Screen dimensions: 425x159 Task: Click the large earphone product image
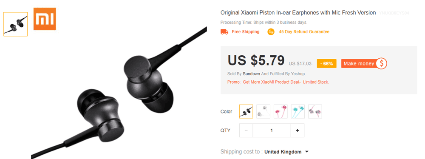119,92
